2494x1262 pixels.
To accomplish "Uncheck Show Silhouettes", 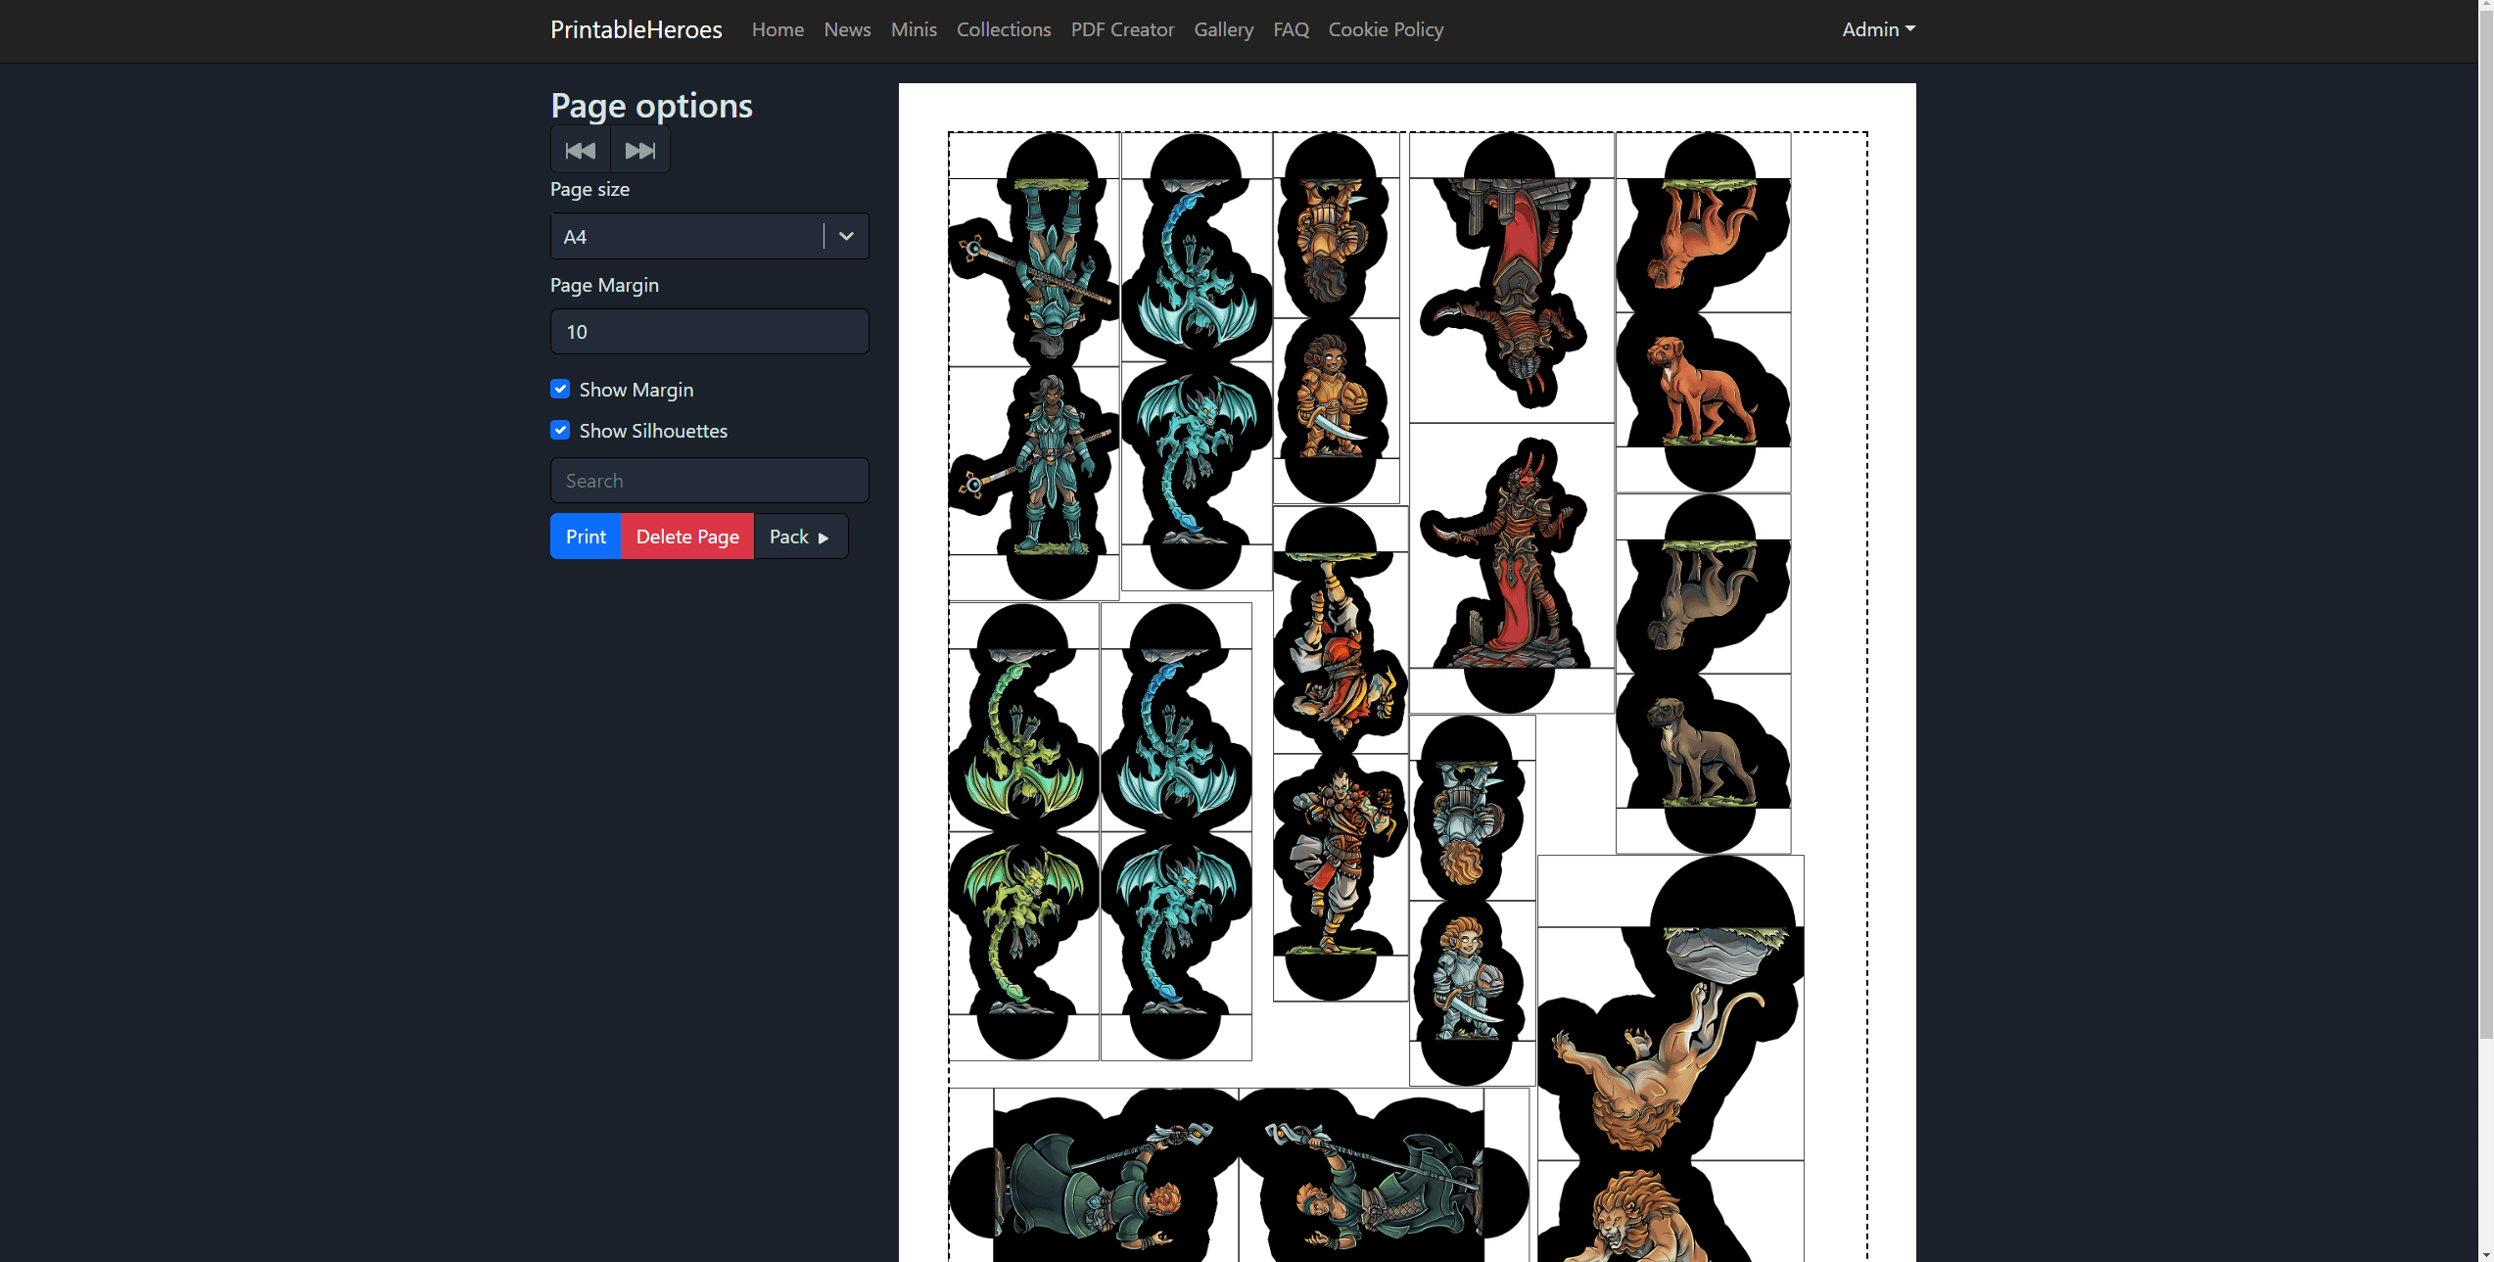I will 559,430.
